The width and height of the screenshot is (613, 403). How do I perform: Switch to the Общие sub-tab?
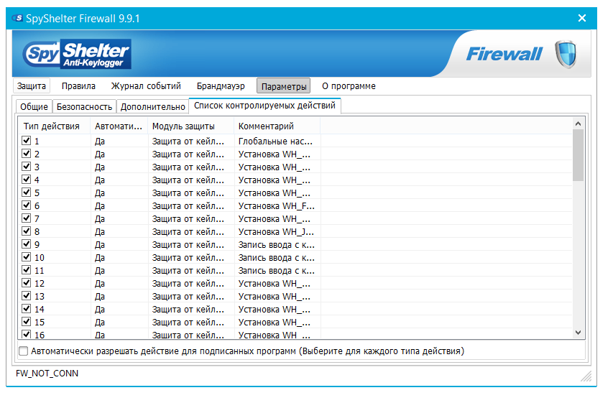pyautogui.click(x=34, y=107)
